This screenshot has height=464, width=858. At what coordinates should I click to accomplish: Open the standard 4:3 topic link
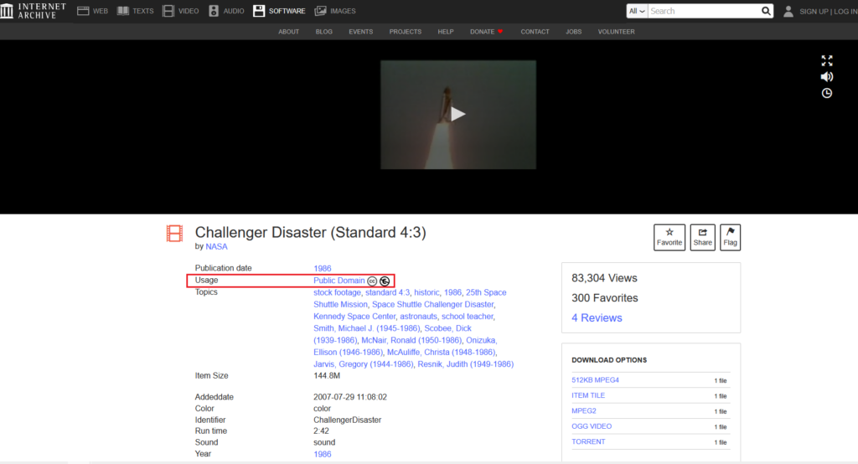(x=387, y=292)
